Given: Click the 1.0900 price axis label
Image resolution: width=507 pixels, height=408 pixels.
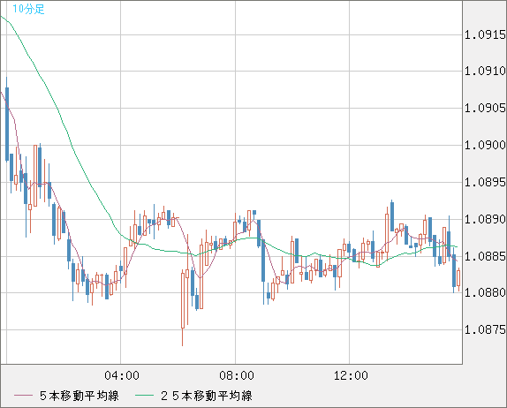Looking at the screenshot, I should pyautogui.click(x=485, y=145).
